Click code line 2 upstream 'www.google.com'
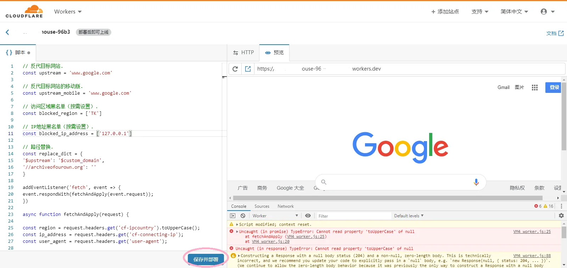Image resolution: width=567 pixels, height=268 pixels. pyautogui.click(x=67, y=73)
